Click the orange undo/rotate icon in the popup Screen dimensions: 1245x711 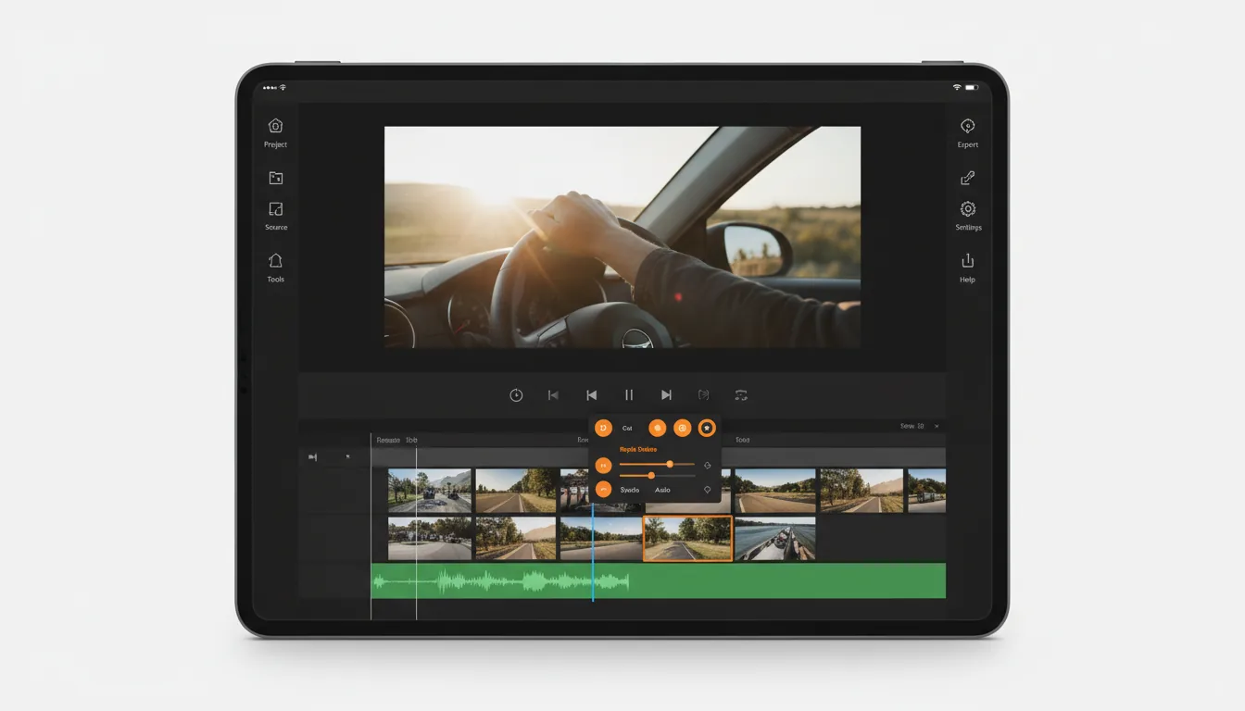pyautogui.click(x=603, y=428)
